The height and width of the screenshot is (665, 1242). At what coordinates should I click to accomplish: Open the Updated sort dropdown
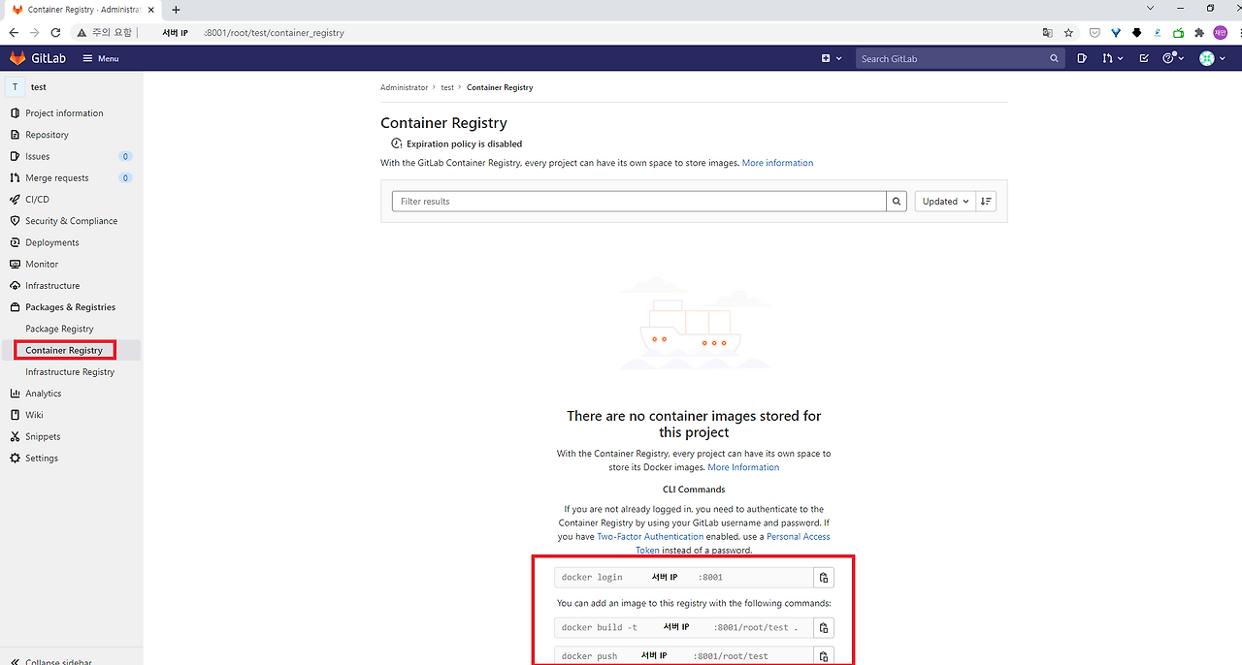tap(943, 201)
